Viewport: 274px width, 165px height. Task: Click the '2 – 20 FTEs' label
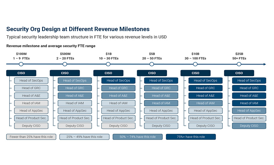point(65,58)
